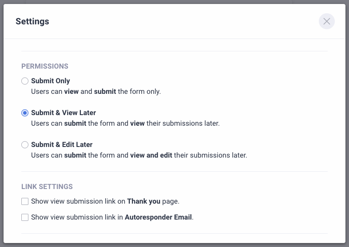Check the Autoresponder Email link checkbox
Image resolution: width=349 pixels, height=247 pixels.
25,217
